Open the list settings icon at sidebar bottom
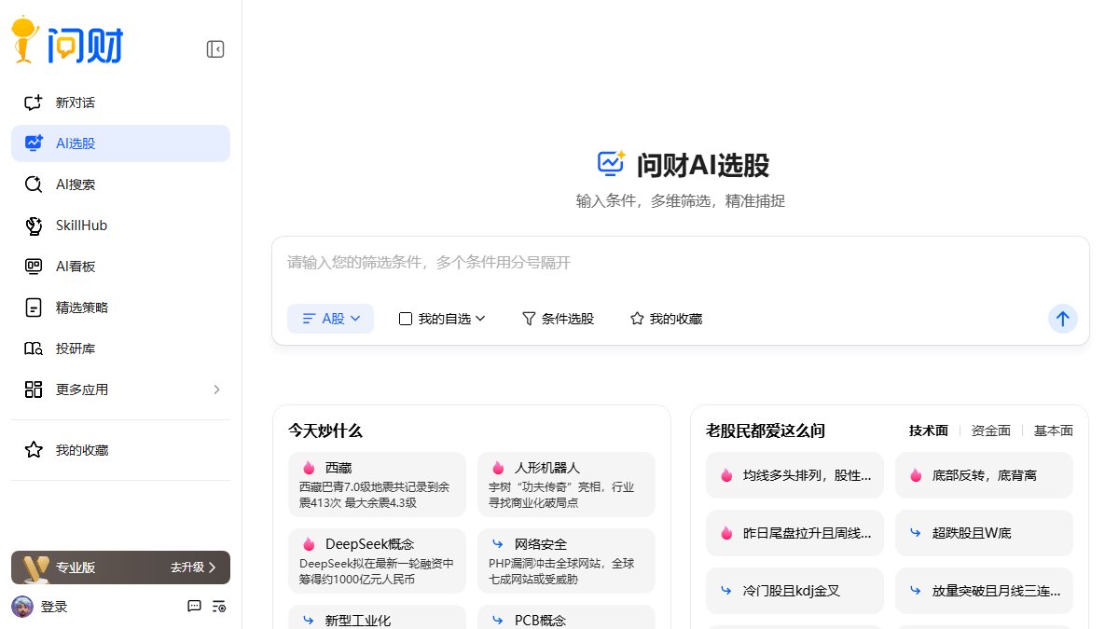Image resolution: width=1119 pixels, height=629 pixels. click(x=219, y=607)
